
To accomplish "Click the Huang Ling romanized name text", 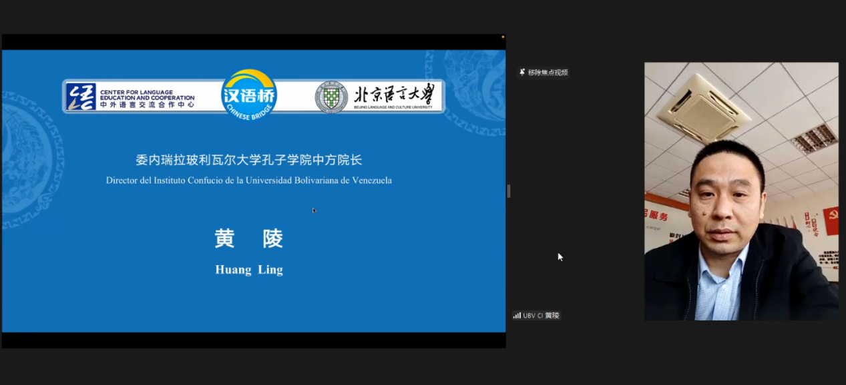I will [248, 270].
